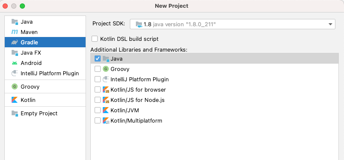Click the Kotlin logo icon in sidebar
This screenshot has width=344, height=160.
pos(15,100)
